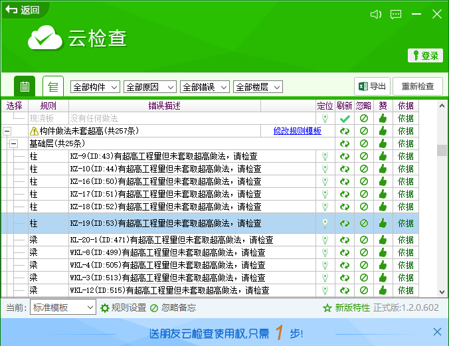Ignore the 现浇板 row error
Image resolution: width=449 pixels, height=346 pixels.
(364, 118)
